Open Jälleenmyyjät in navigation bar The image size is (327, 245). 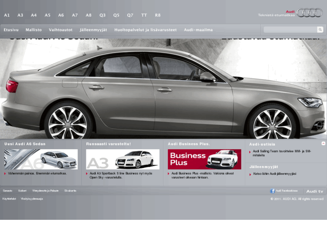(x=94, y=30)
